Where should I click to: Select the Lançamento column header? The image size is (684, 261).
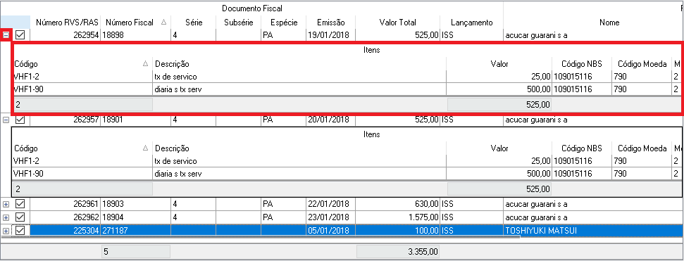click(x=471, y=23)
